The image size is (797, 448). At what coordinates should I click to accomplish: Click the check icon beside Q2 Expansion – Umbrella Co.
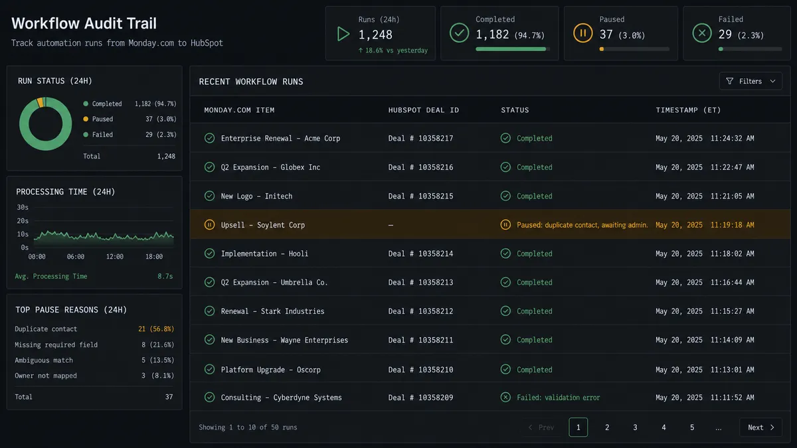pyautogui.click(x=209, y=282)
